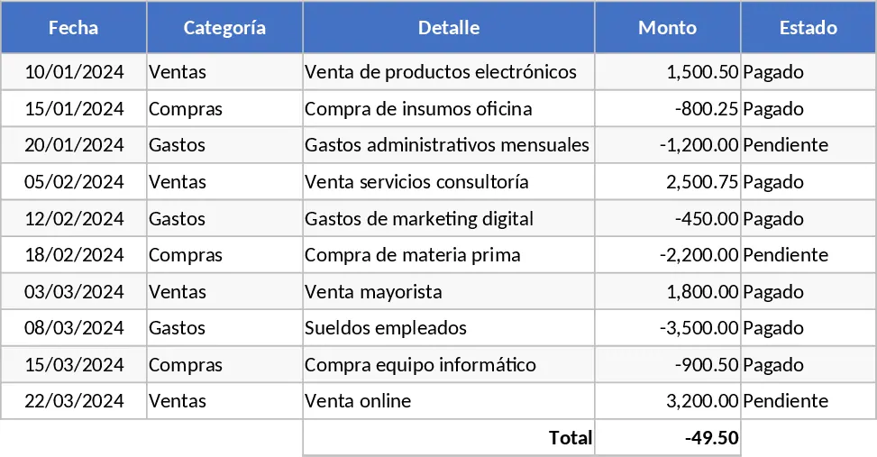Select the Monto column header
The image size is (877, 457).
coord(667,27)
